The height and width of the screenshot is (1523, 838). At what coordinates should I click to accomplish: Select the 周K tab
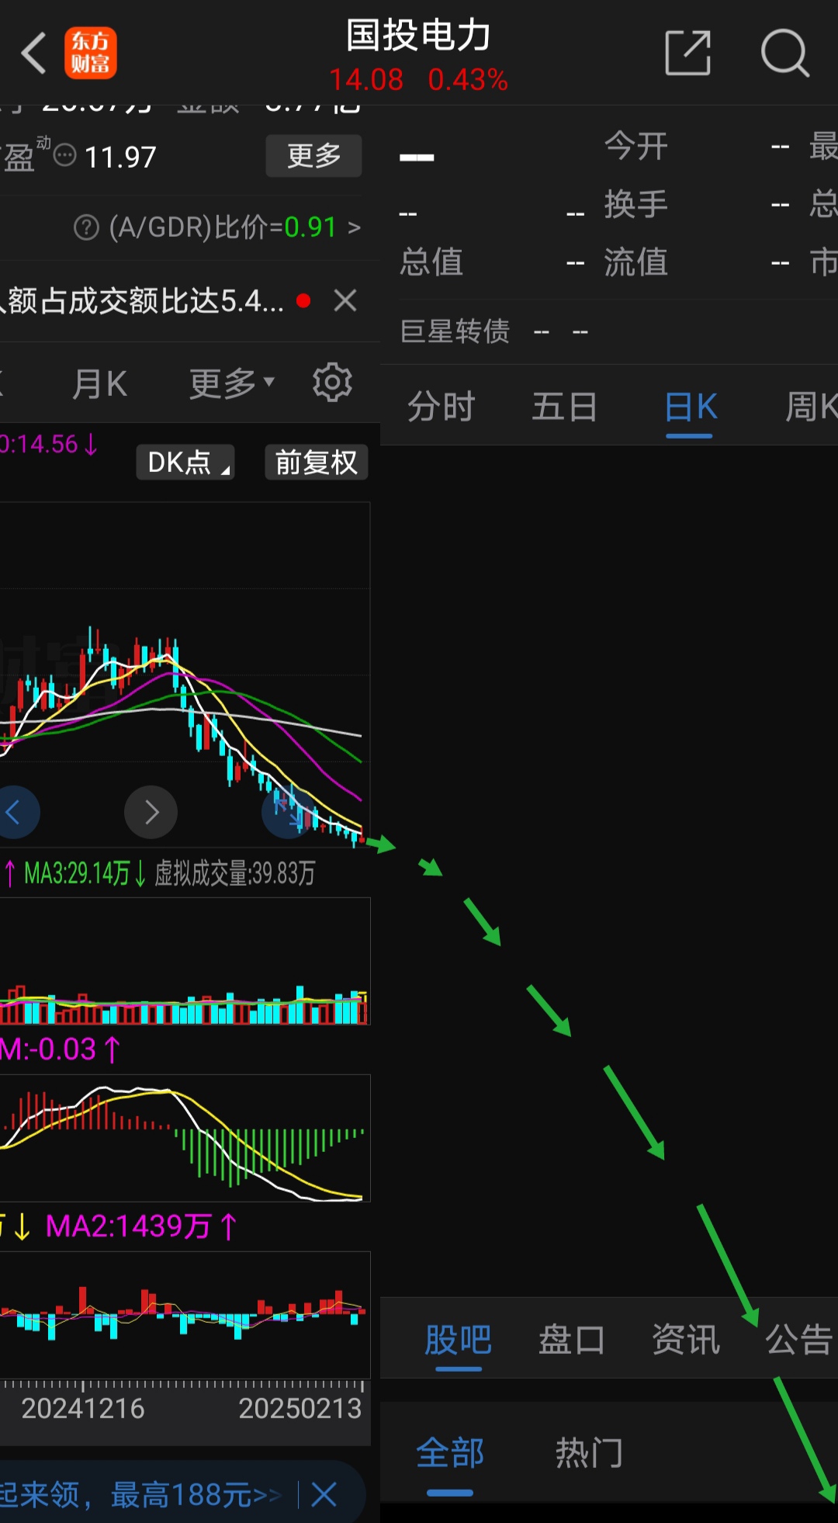pos(811,407)
